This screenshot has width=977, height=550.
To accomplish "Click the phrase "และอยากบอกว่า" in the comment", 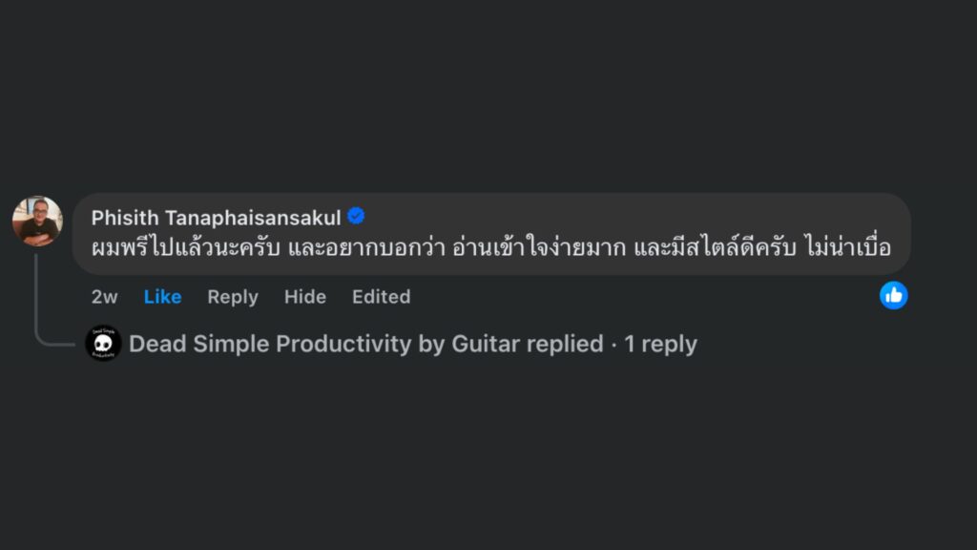I will 363,247.
